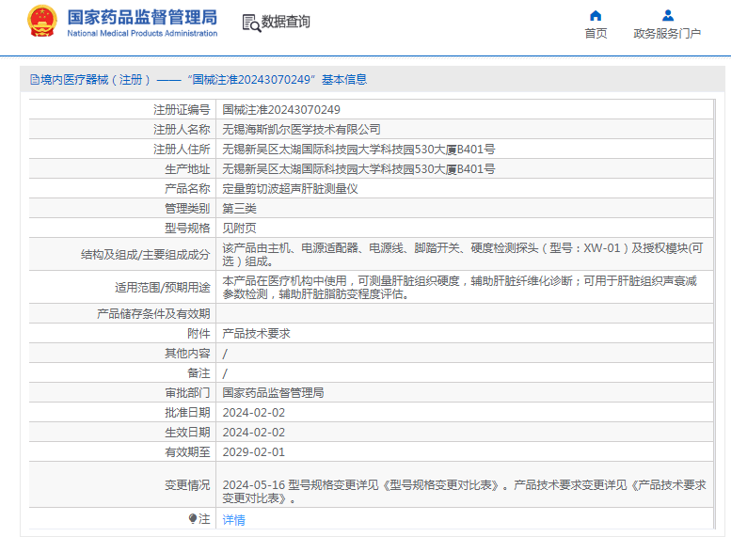Click the 注册证编号 row label
This screenshot has height=537, width=731.
182,110
